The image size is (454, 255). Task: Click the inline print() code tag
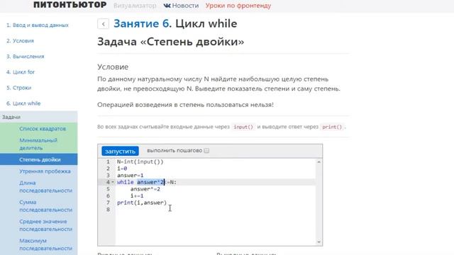pyautogui.click(x=332, y=127)
